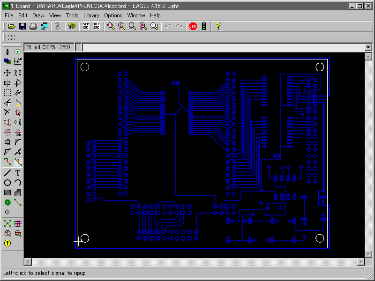
Task: Click the red STOP icon
Action: click(193, 26)
